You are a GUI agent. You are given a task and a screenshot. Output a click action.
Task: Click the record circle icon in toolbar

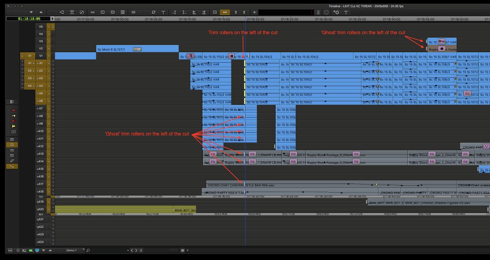326,12
